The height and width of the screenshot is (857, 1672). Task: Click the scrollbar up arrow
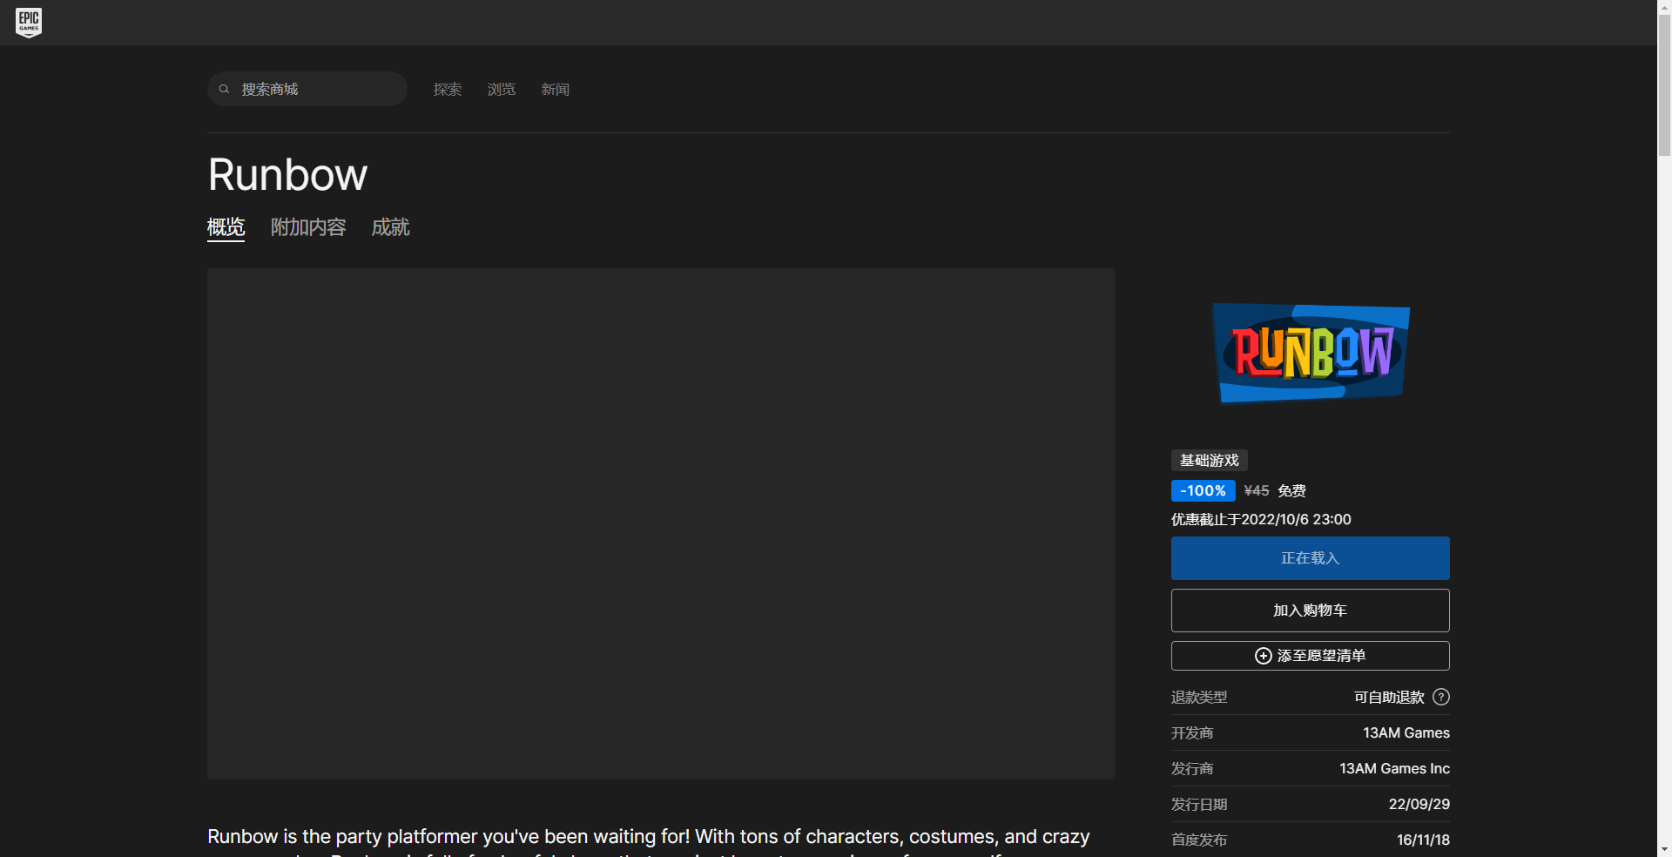(1664, 6)
